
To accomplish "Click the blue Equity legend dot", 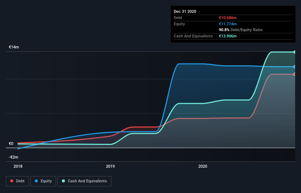I will tap(36, 181).
